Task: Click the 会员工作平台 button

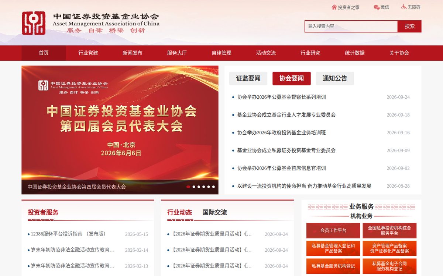Action: (x=333, y=231)
